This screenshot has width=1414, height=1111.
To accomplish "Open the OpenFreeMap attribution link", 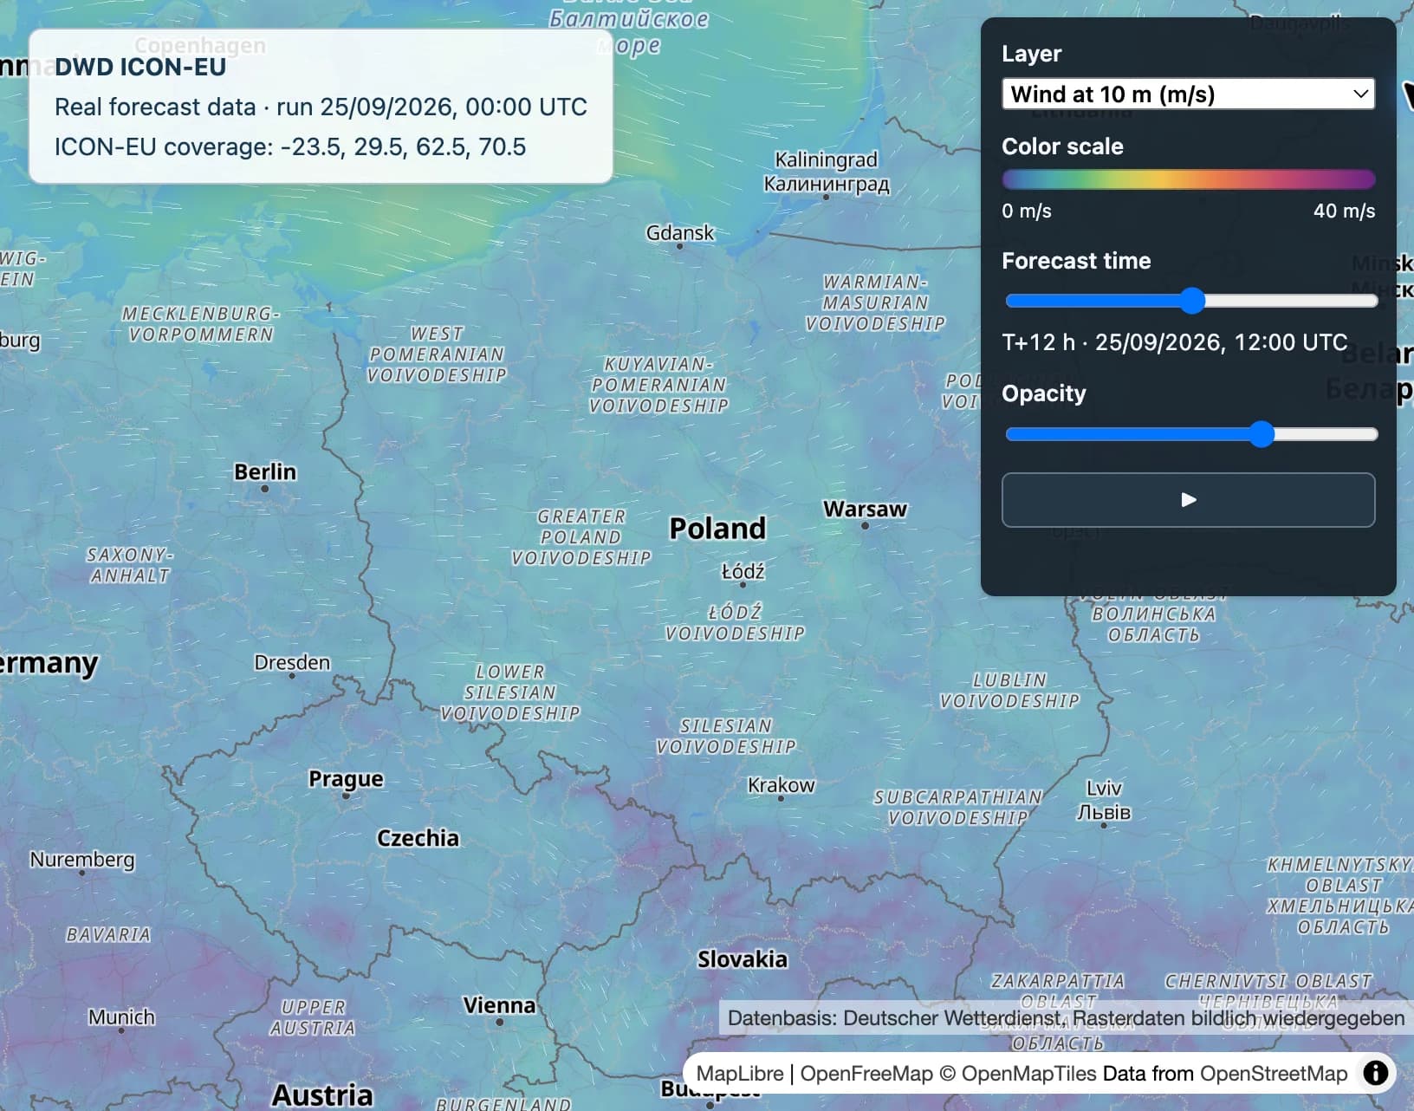I will (866, 1074).
